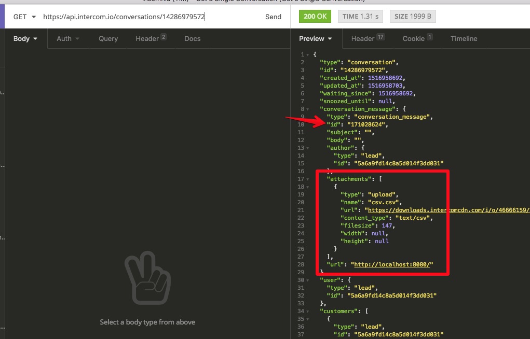Collapse the attachments array at line 17

click(x=308, y=179)
